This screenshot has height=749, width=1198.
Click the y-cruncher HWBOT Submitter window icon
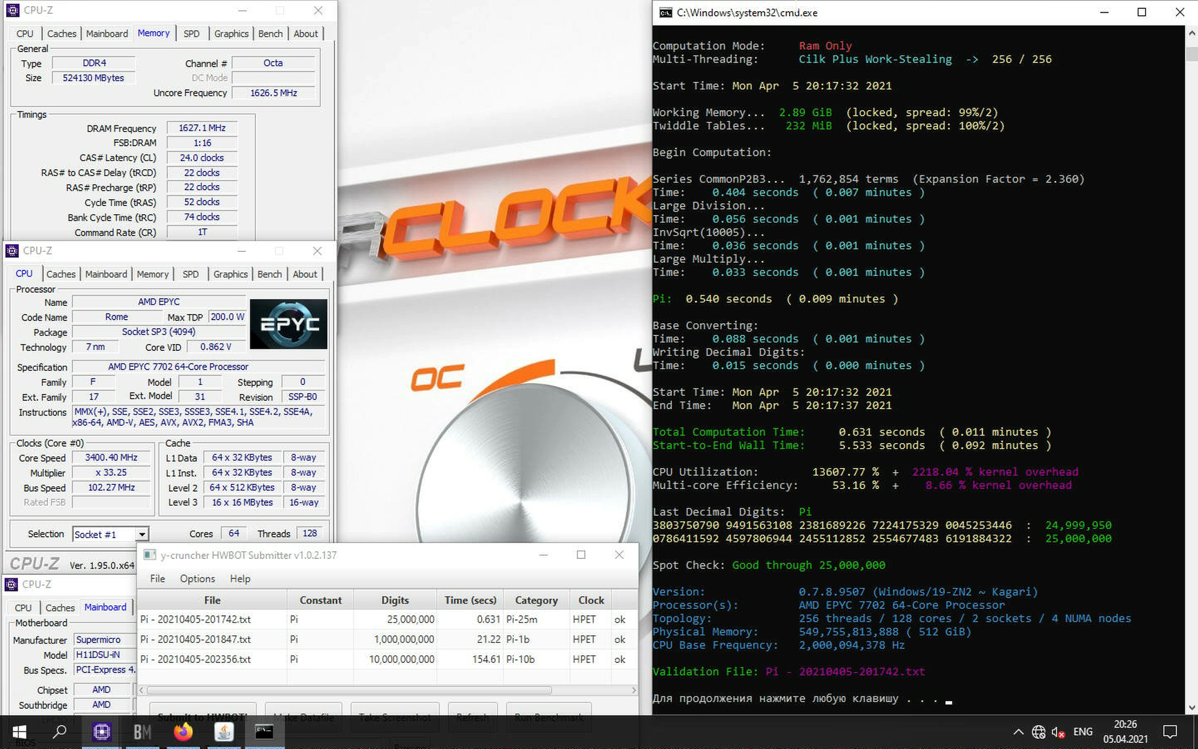coord(149,555)
